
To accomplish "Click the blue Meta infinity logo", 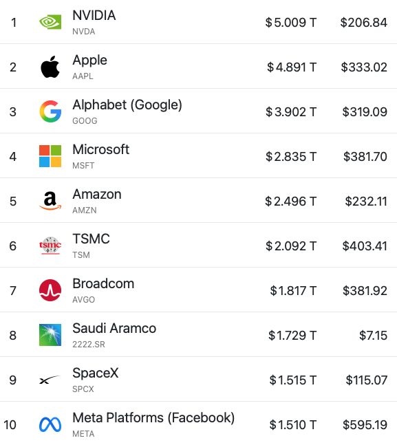I will coord(50,424).
